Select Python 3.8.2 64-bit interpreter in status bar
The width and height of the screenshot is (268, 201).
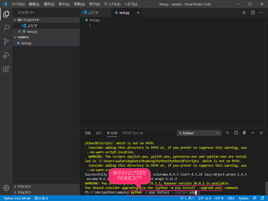tap(17, 198)
